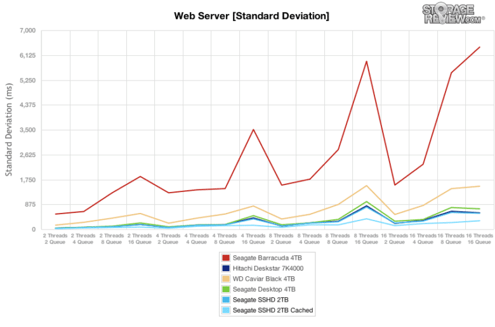Click the '8 Threads 8 Queue' x-axis label
The height and width of the screenshot is (327, 495).
[338, 239]
